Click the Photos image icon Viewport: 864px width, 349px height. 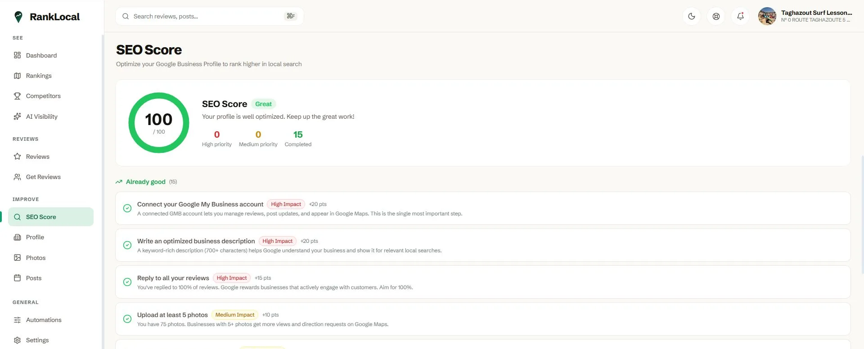coord(17,258)
